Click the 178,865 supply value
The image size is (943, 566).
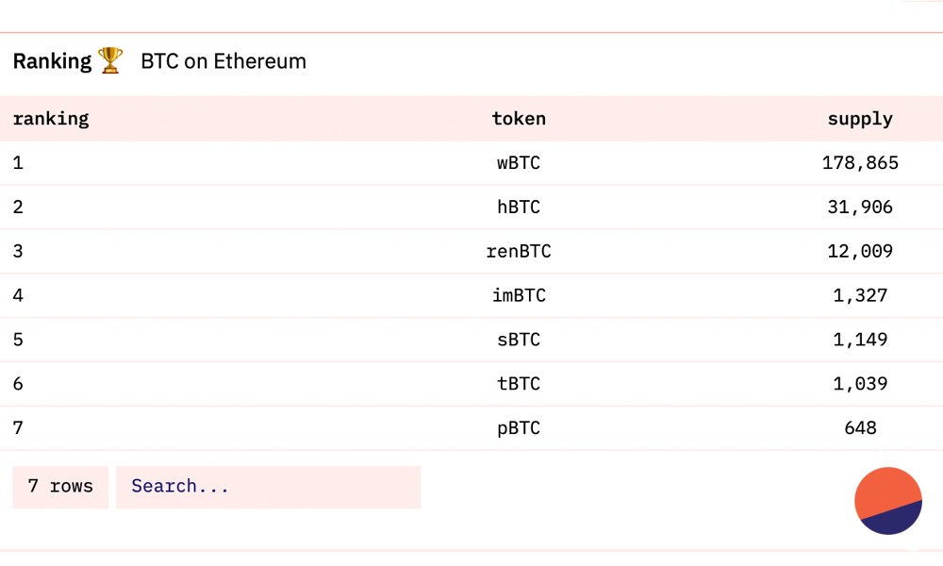(x=860, y=163)
